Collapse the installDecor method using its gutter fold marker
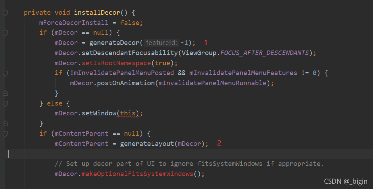Image resolution: width=373 pixels, height=189 pixels. 5,13
